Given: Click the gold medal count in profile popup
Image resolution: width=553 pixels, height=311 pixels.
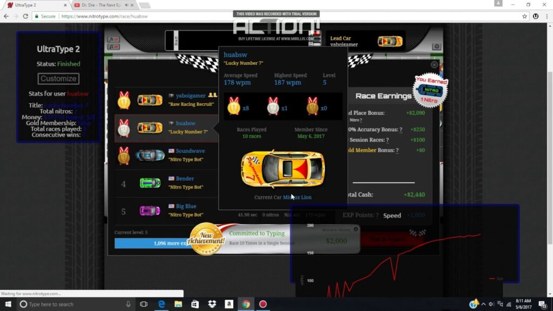Looking at the screenshot, I should pos(238,106).
